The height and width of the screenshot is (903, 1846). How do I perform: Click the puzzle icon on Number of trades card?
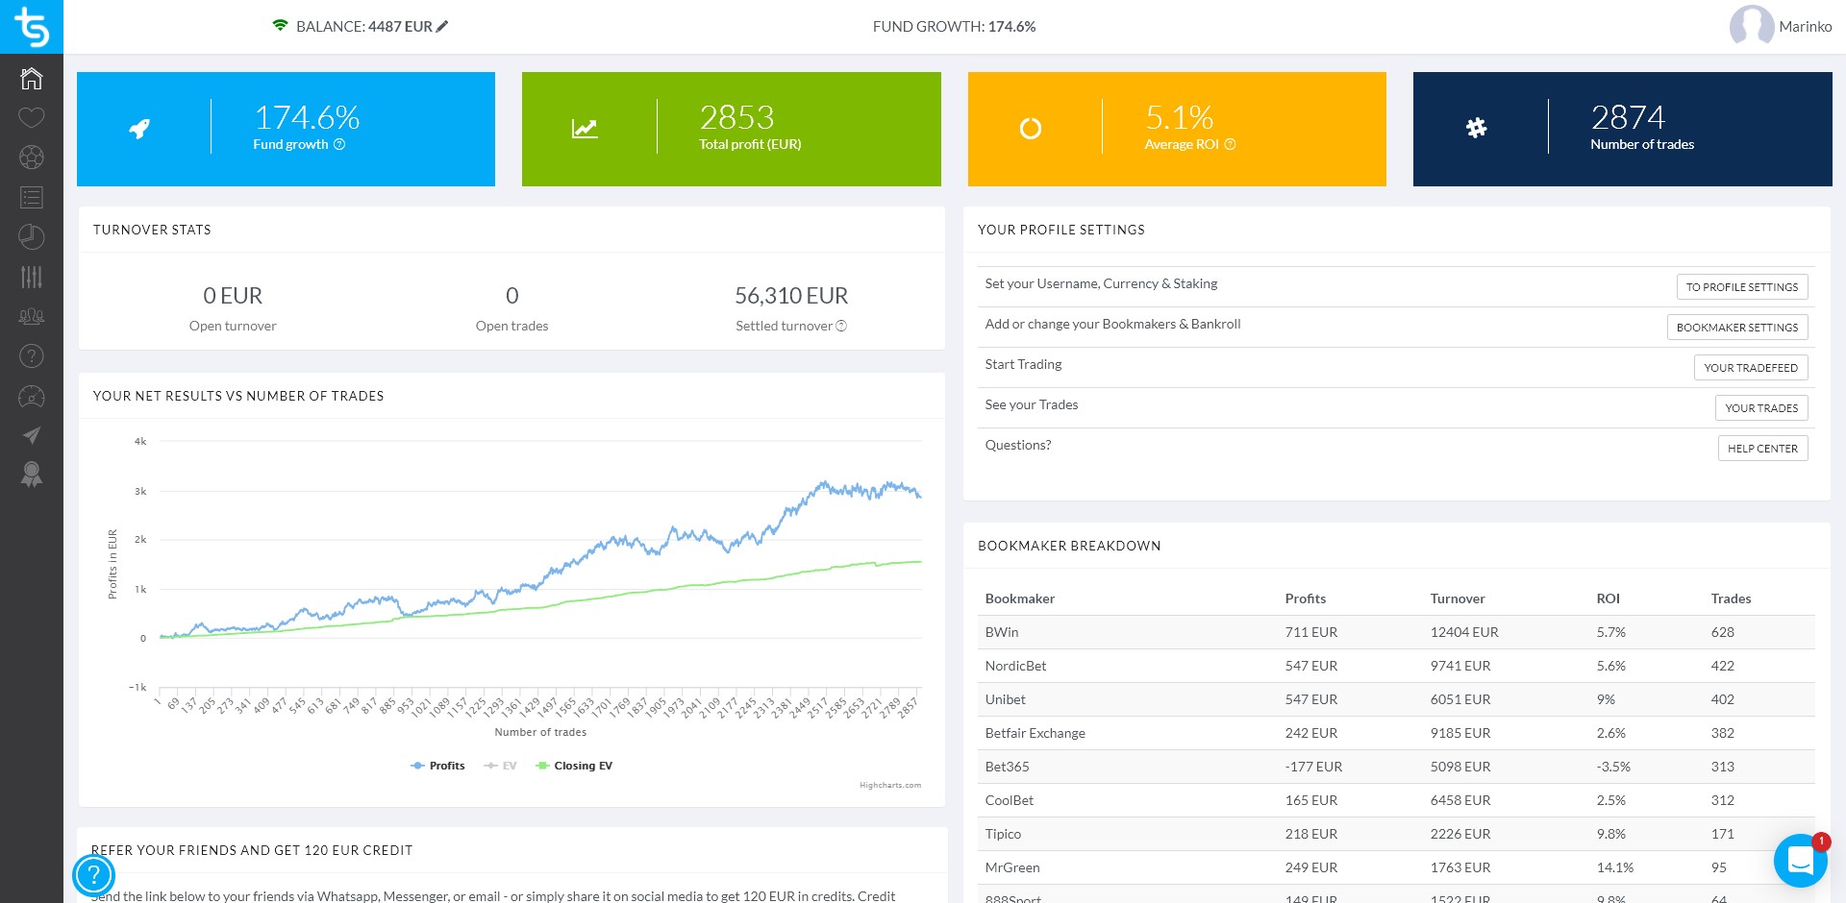click(1477, 128)
